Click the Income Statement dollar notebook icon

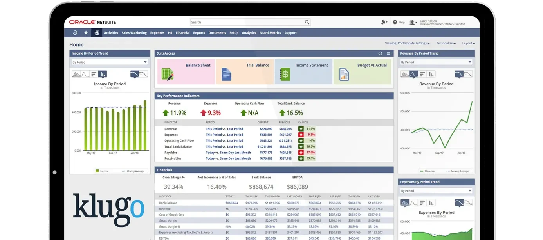tap(285, 74)
